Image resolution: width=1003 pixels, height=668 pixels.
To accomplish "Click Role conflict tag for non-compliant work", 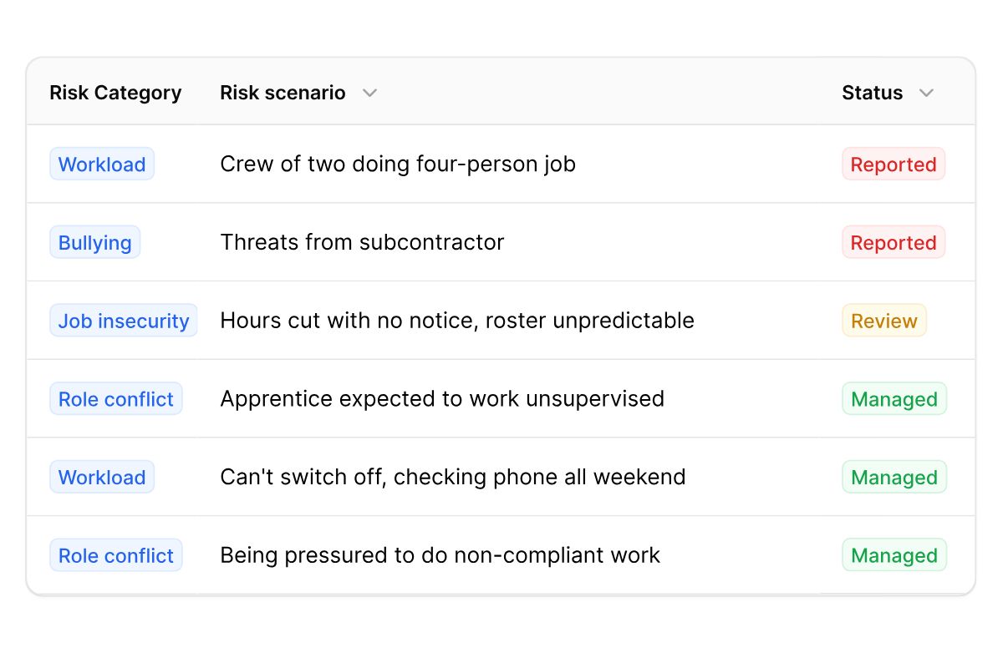I will 116,555.
